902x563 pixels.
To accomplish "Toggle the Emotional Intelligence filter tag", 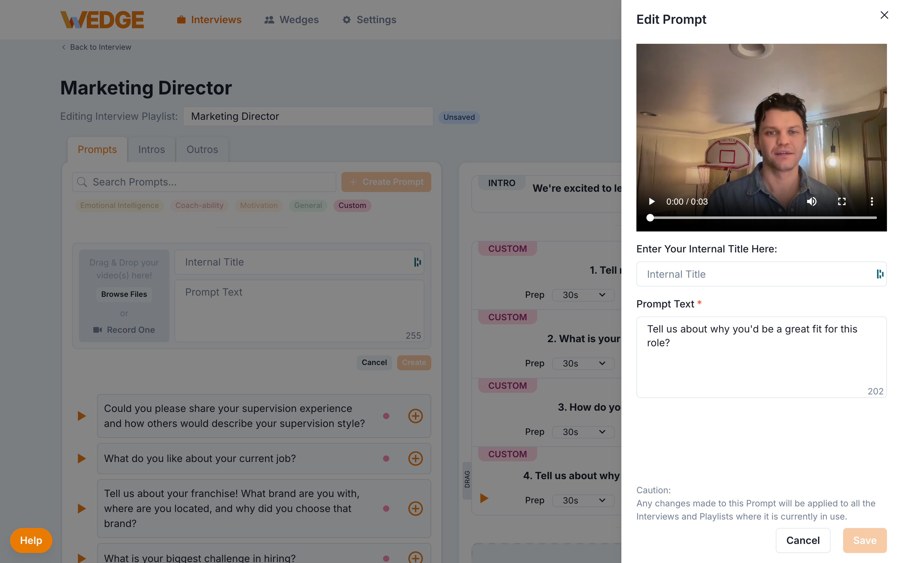I will (x=119, y=205).
